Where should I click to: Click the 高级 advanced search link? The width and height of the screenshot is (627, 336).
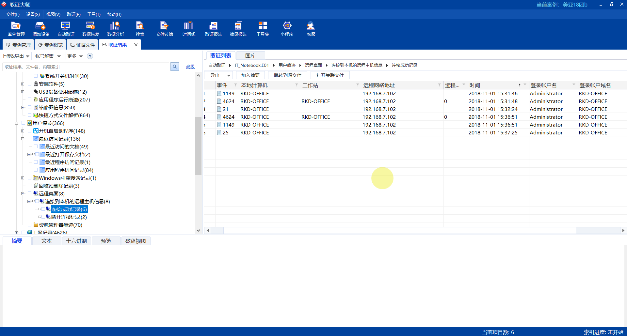coord(190,67)
